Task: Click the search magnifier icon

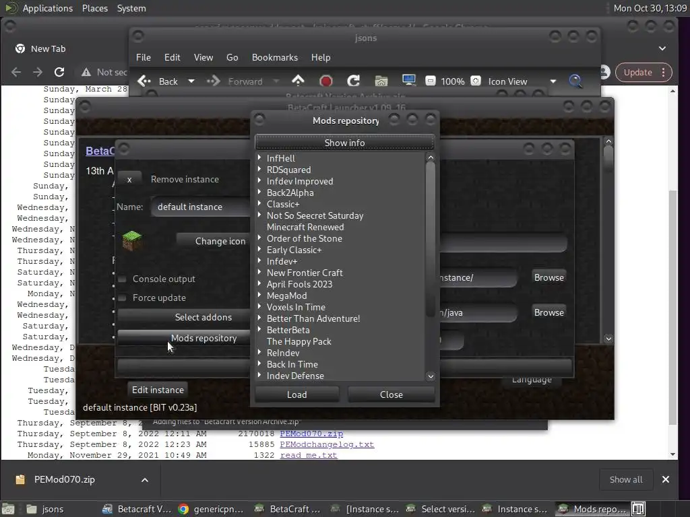Action: click(x=575, y=81)
